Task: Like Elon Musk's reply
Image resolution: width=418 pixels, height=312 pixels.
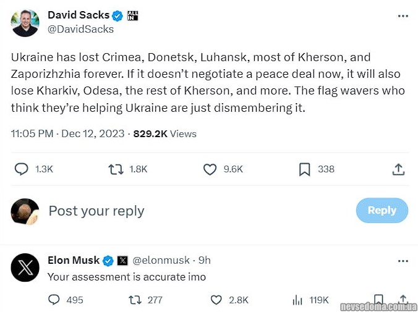Action: point(216,300)
